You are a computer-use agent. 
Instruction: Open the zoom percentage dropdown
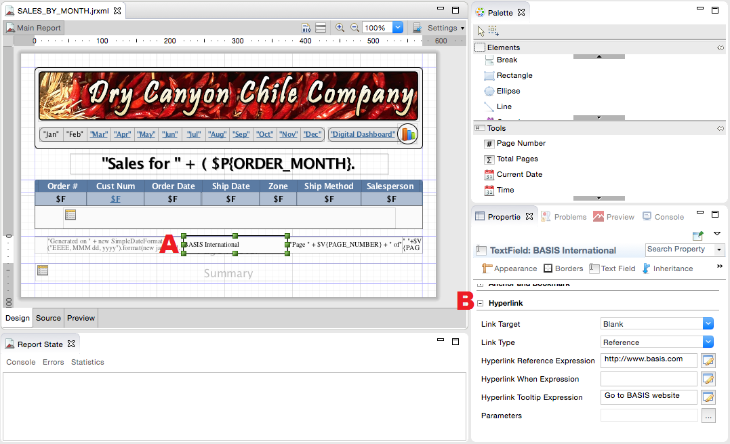pos(397,28)
